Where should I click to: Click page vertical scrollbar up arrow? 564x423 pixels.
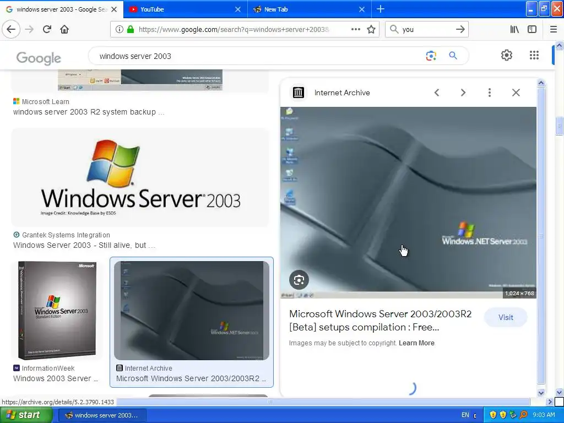pos(560,45)
